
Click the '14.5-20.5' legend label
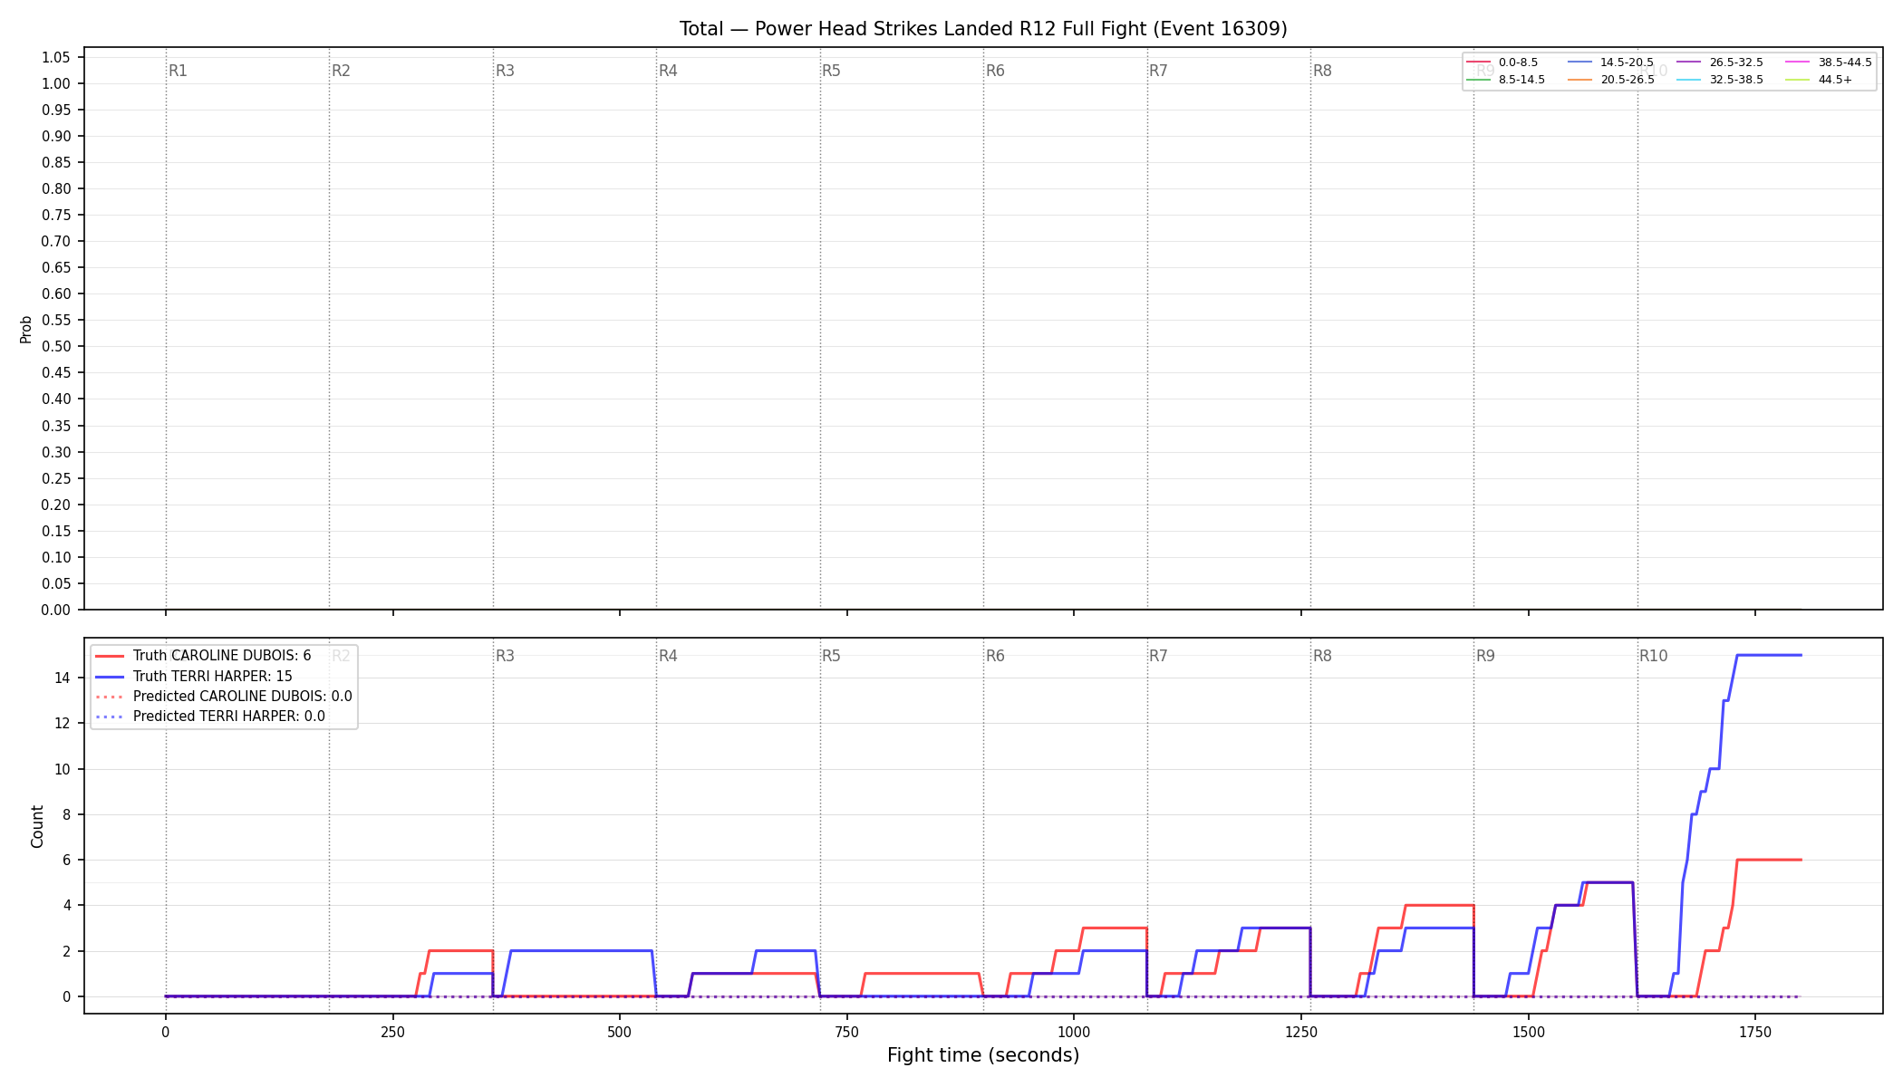1627,63
